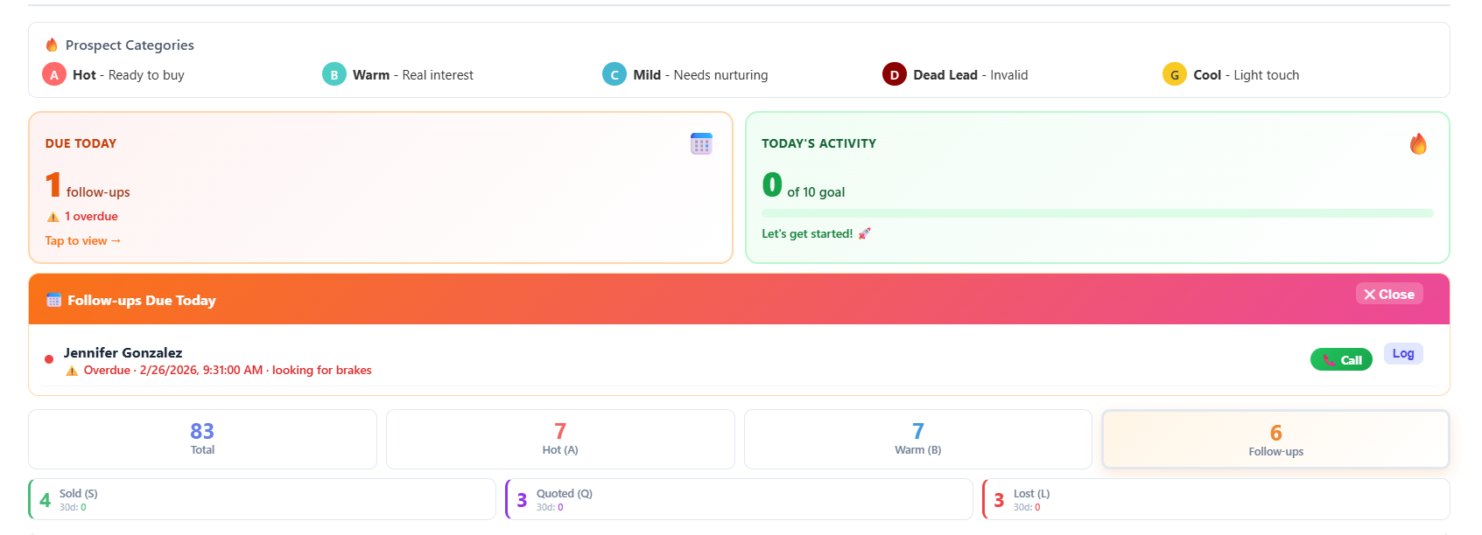The height and width of the screenshot is (535, 1482).
Task: Click Mild - Needs nurturing label
Action: pyautogui.click(x=700, y=75)
